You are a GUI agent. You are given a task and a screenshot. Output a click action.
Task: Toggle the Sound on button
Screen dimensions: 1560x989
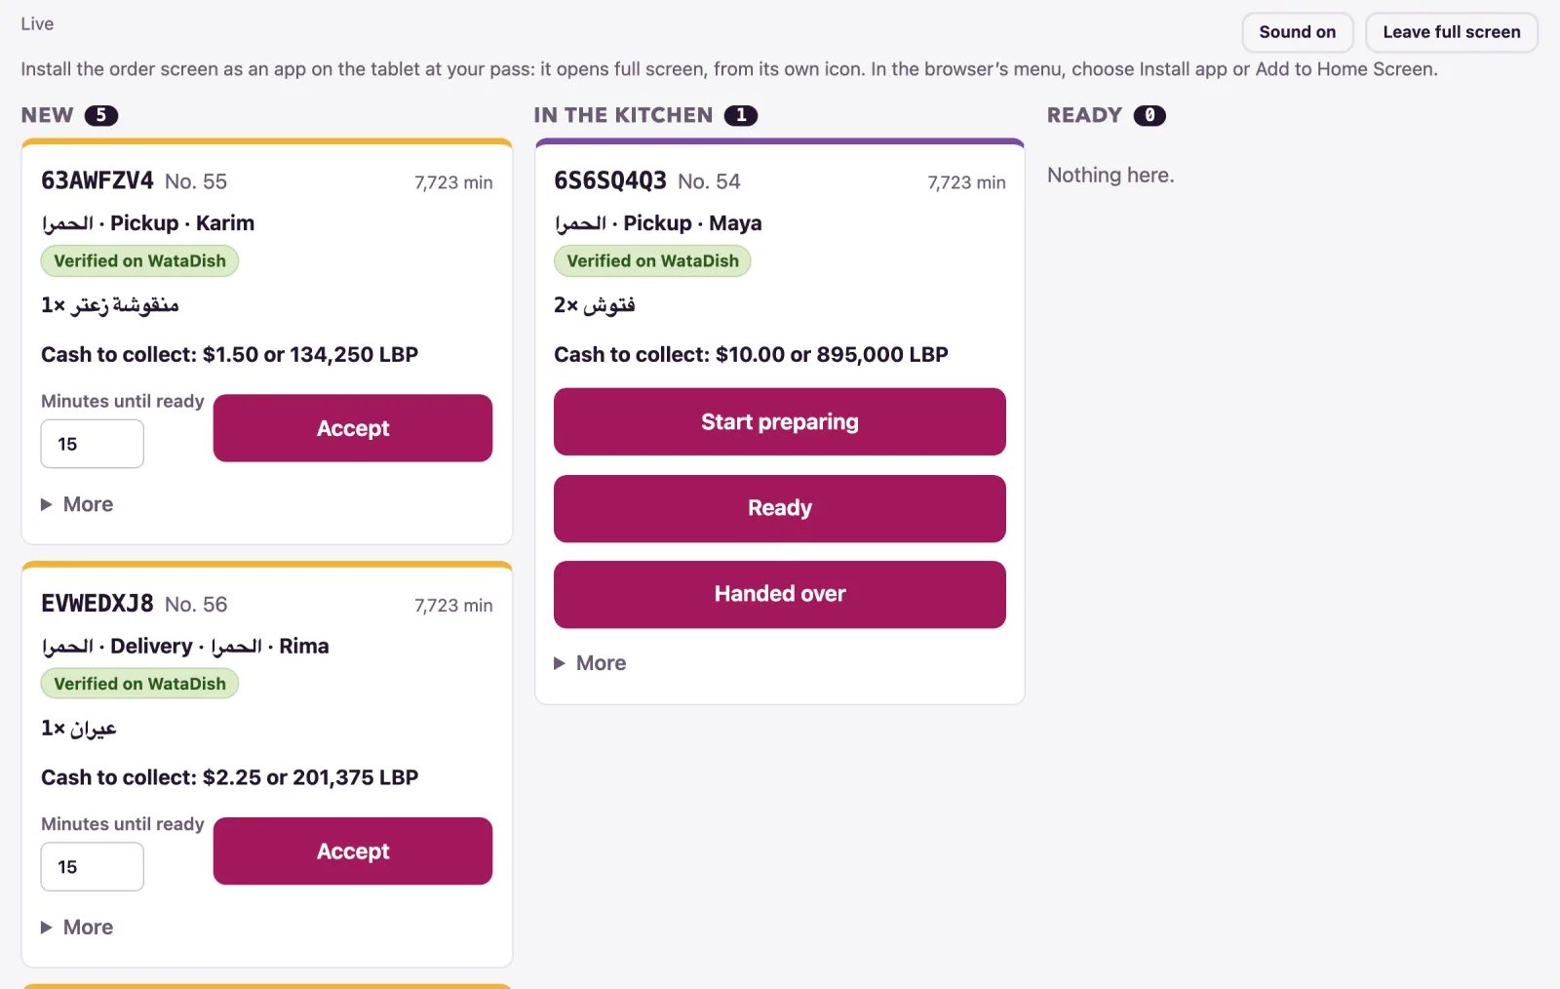pyautogui.click(x=1297, y=32)
